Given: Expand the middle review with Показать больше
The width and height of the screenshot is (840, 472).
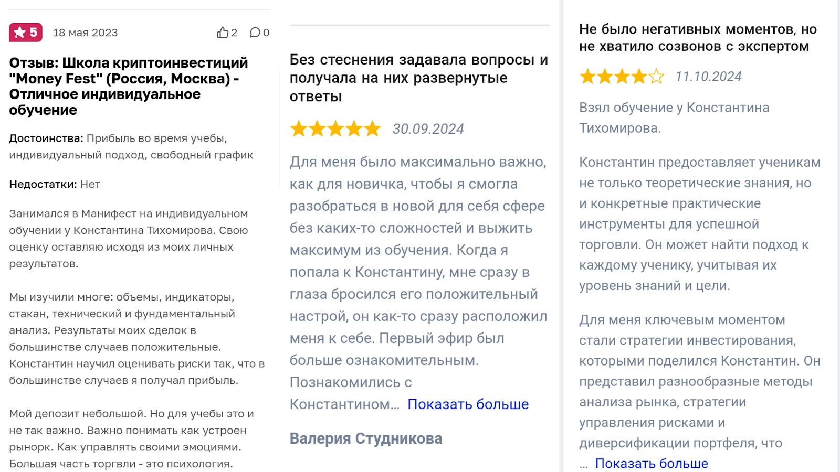Looking at the screenshot, I should [x=468, y=404].
